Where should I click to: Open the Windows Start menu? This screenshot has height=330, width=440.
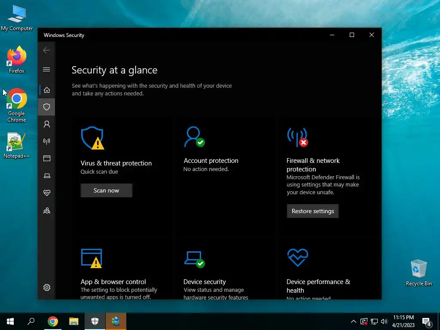(10, 321)
